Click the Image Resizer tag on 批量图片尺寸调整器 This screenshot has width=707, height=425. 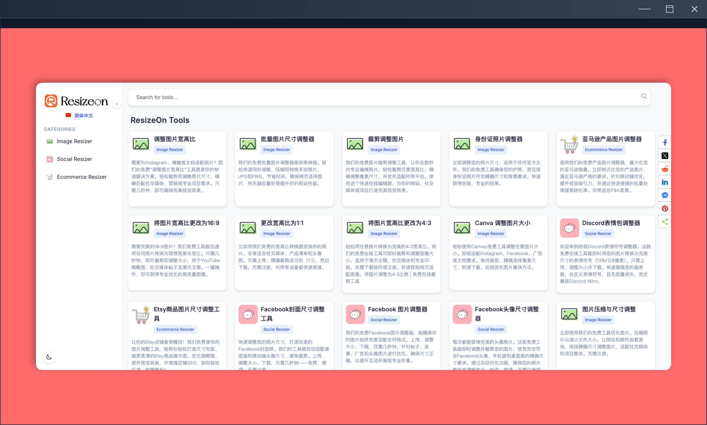(x=276, y=150)
